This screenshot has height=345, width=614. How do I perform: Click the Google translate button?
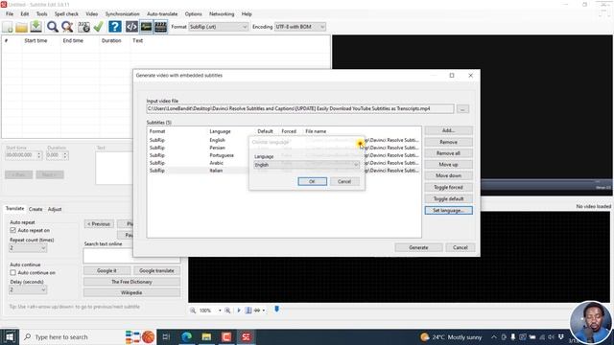point(156,270)
